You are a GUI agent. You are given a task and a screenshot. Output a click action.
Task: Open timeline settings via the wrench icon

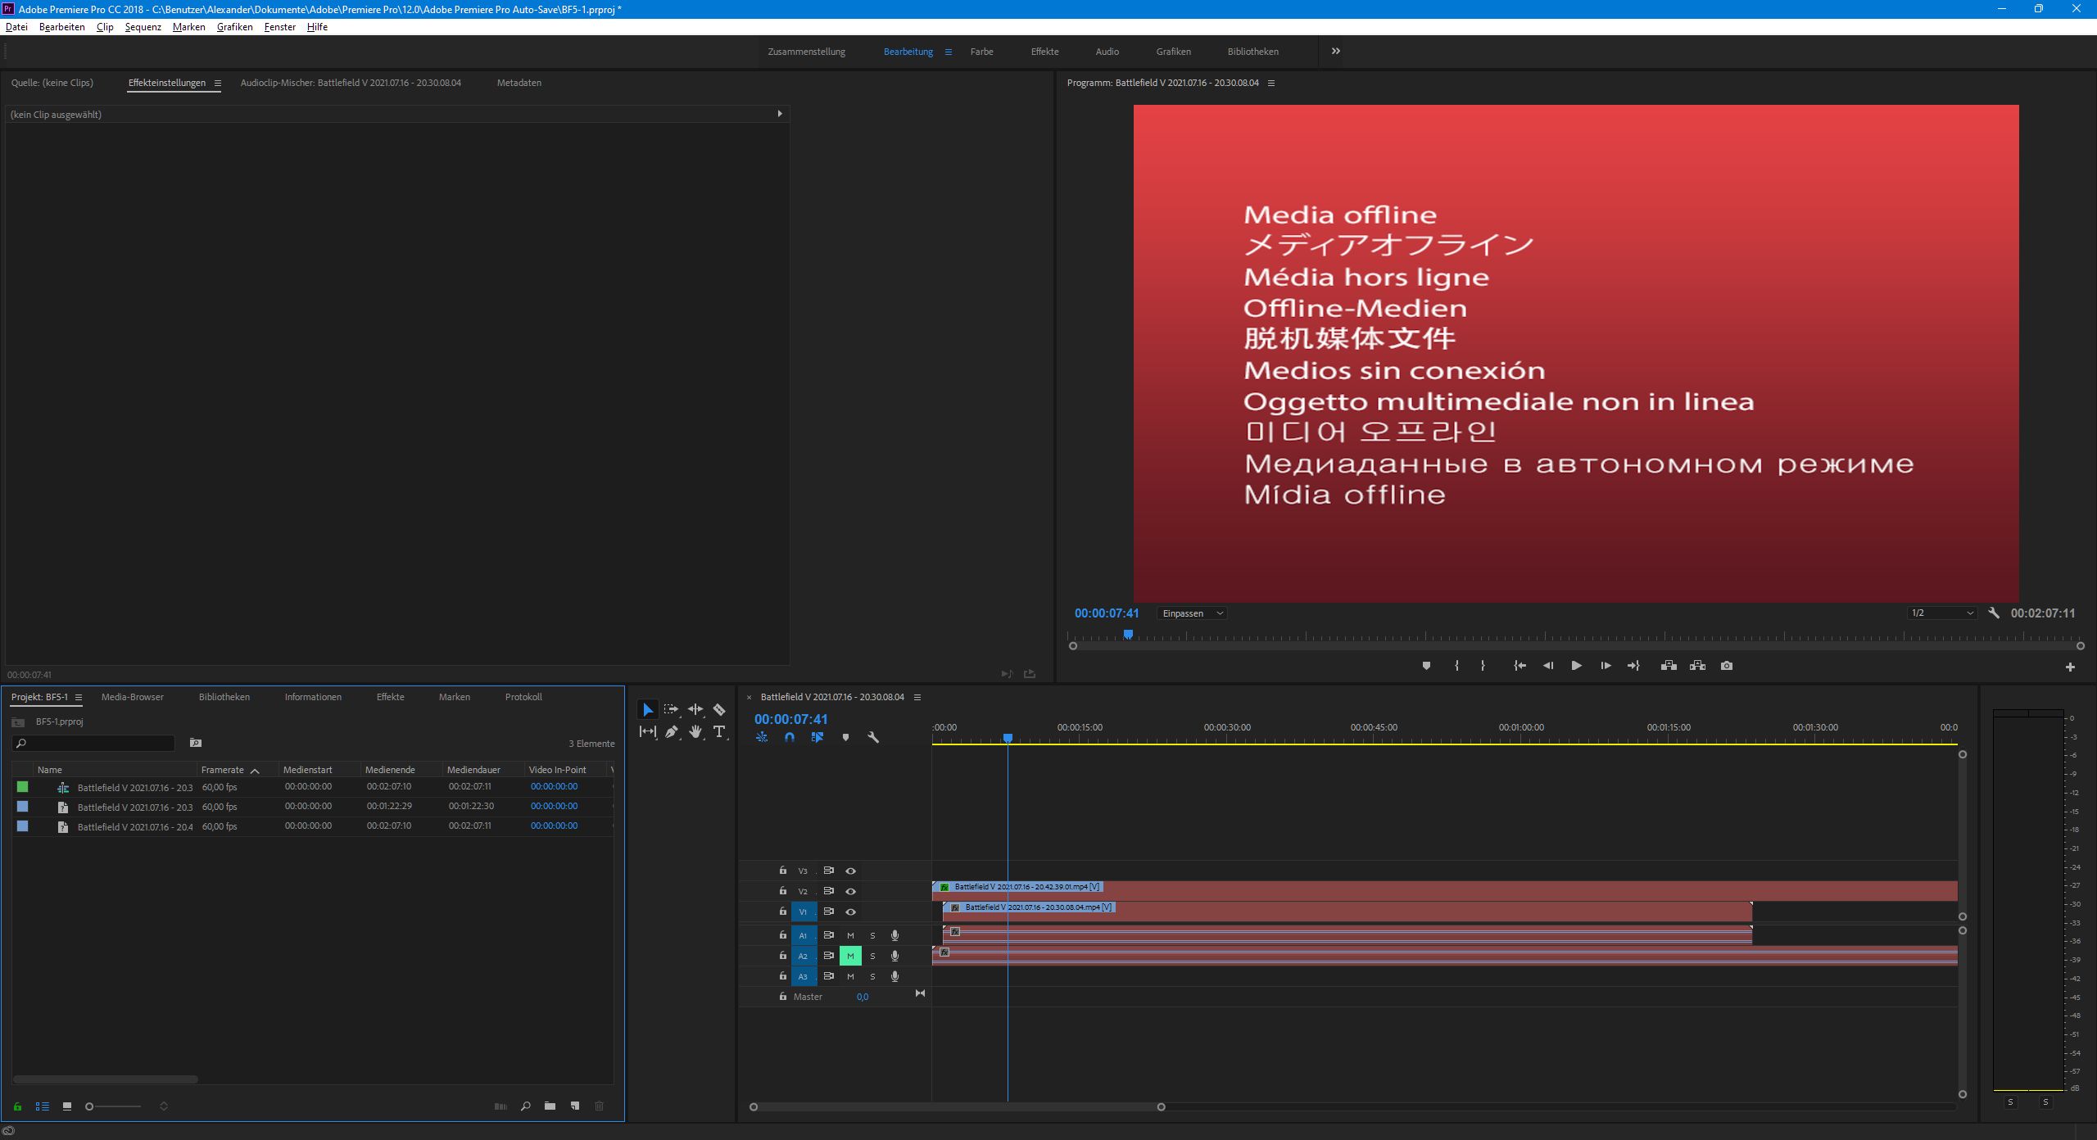coord(873,738)
